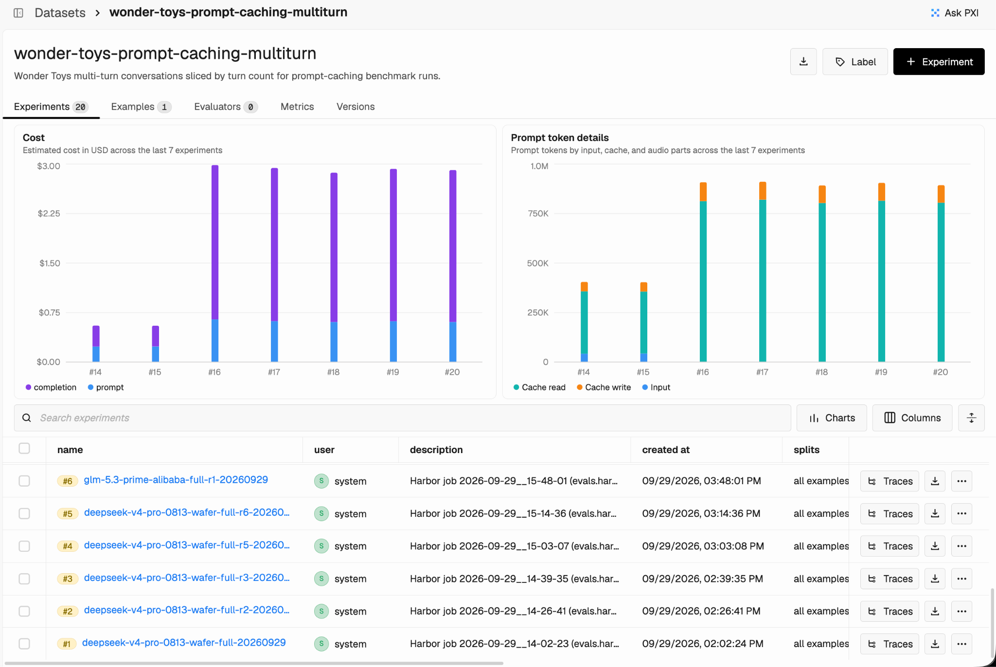Download experiment #4 results
The height and width of the screenshot is (667, 996).
click(935, 546)
